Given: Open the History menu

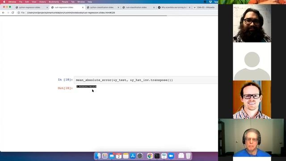Looking at the screenshot, I should pos(42,2).
